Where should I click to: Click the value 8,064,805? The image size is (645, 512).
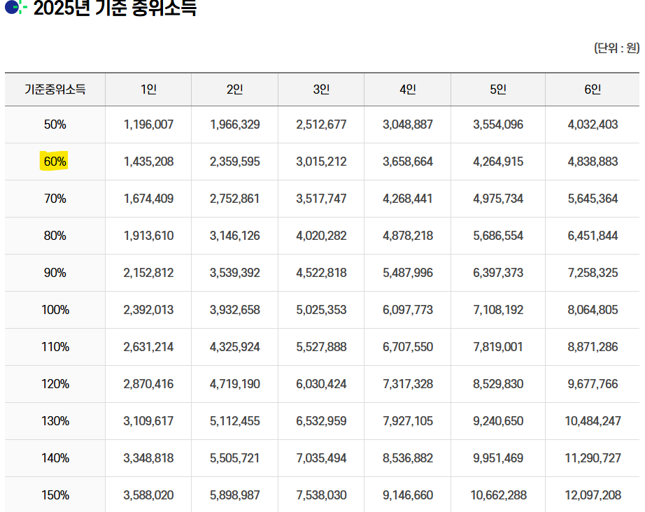pos(593,310)
